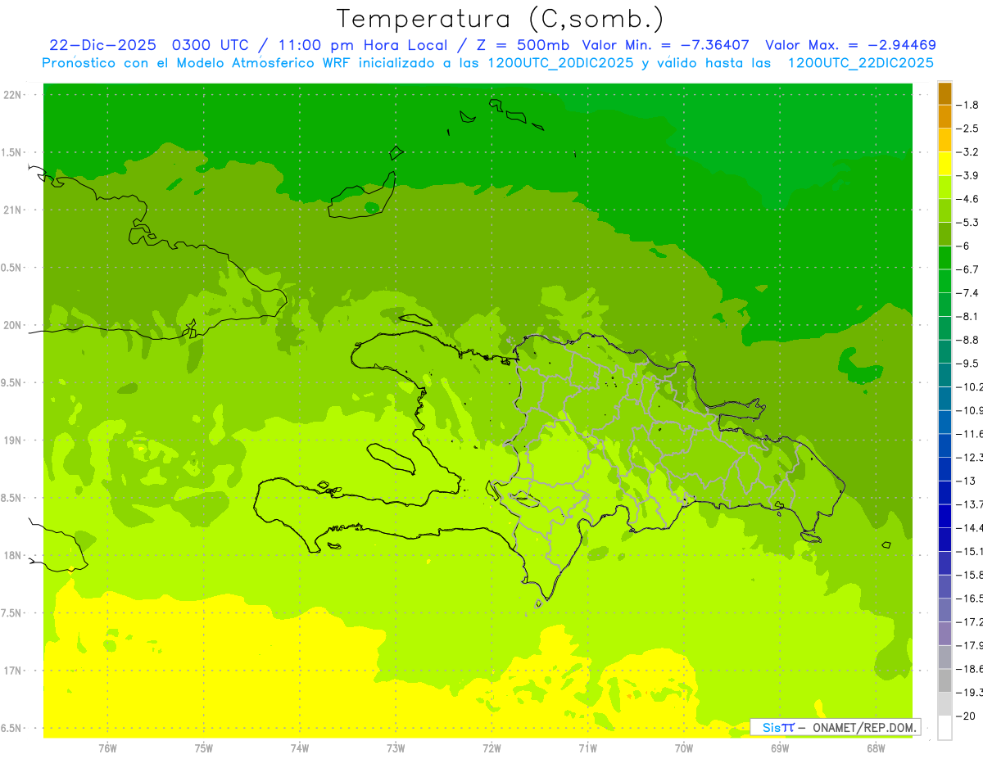Click the 'Valor Max. = -2.94469' readout

point(850,45)
